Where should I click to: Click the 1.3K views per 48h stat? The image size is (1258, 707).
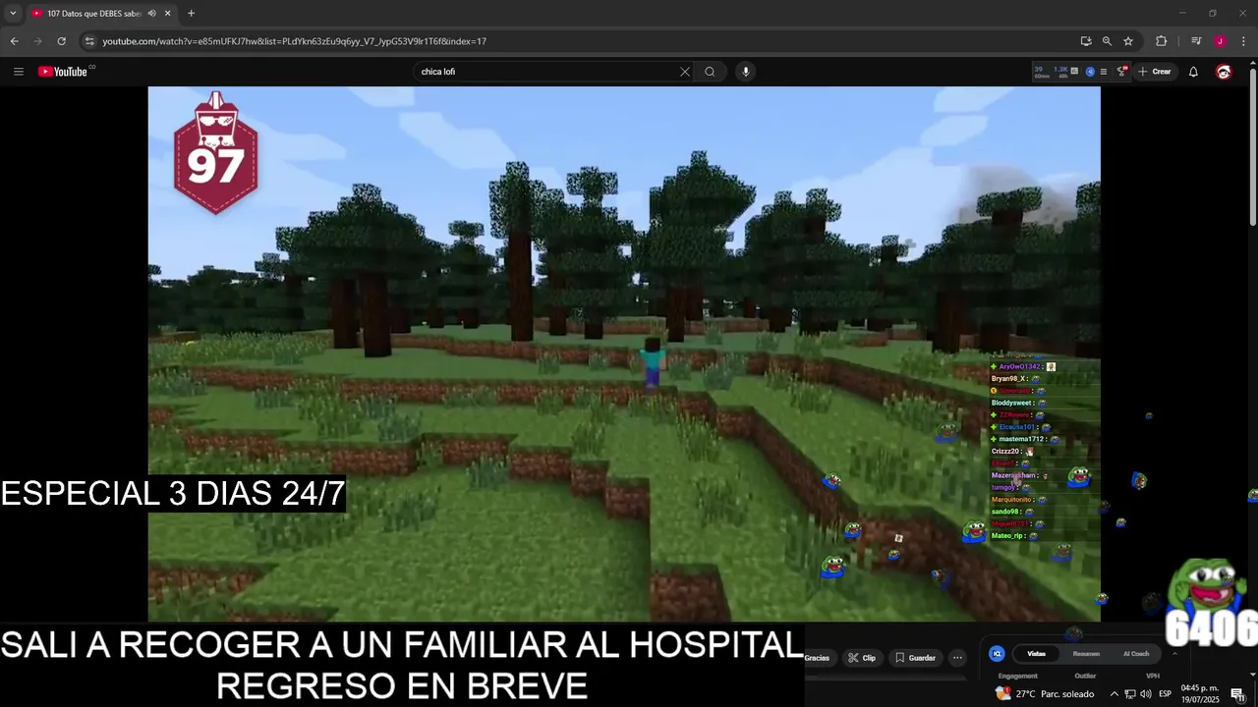[x=1060, y=72]
